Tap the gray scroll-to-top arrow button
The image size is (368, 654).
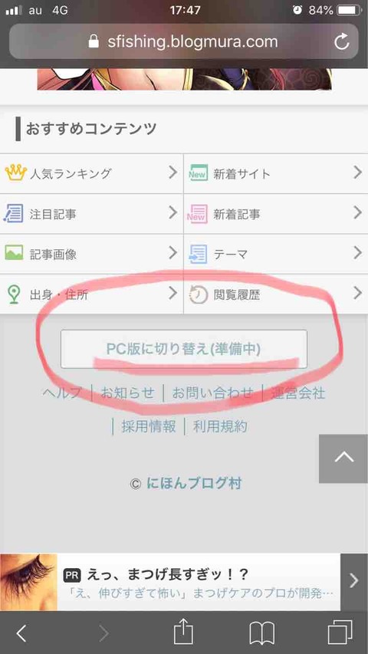pos(343,458)
